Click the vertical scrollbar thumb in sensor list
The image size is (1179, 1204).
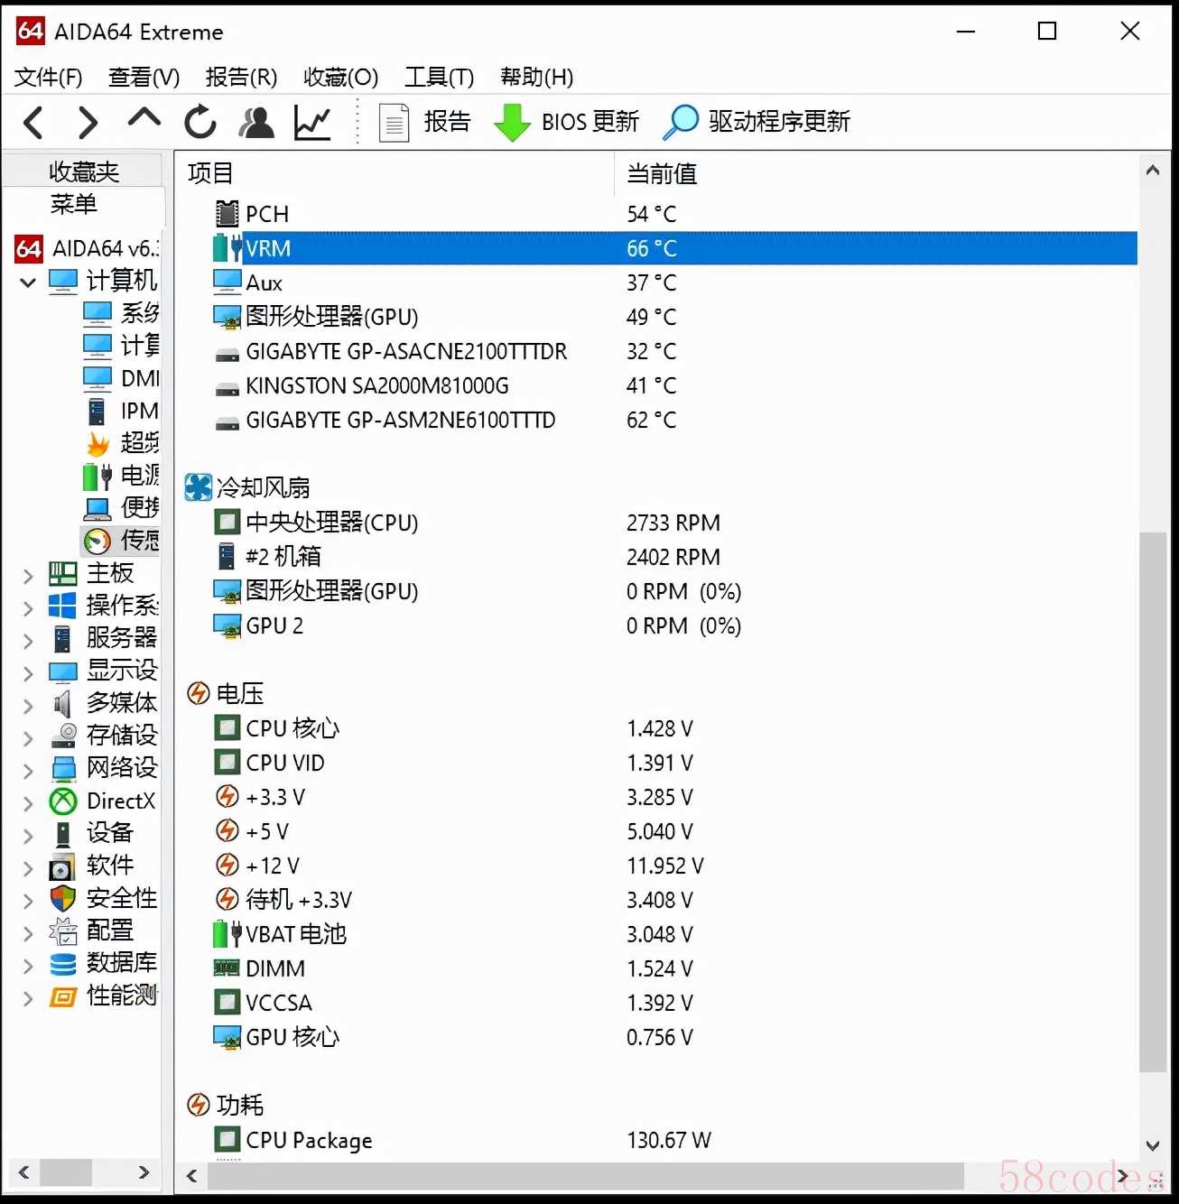point(1152,802)
